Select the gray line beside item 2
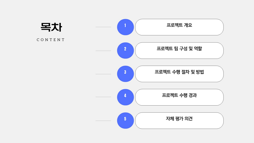 point(103,51)
